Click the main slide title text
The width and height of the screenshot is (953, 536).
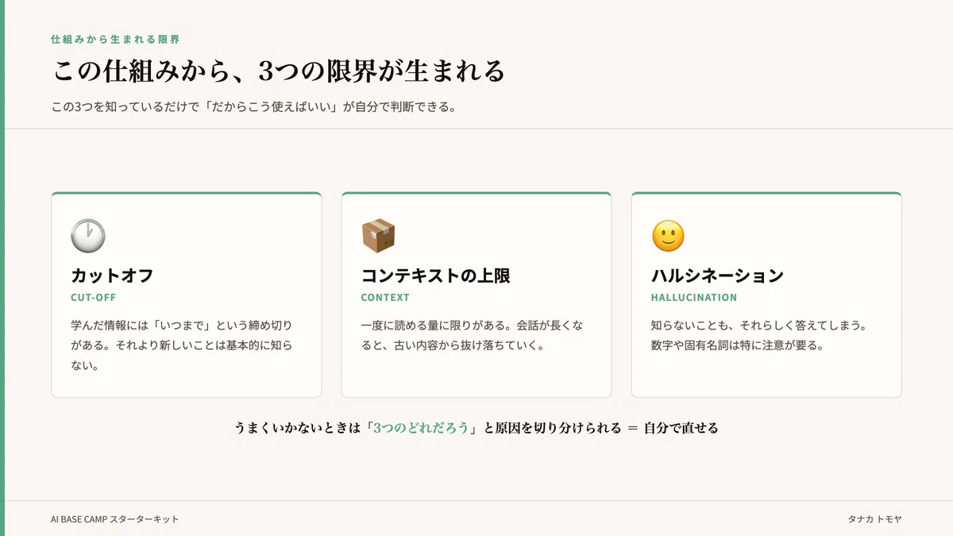tap(279, 71)
